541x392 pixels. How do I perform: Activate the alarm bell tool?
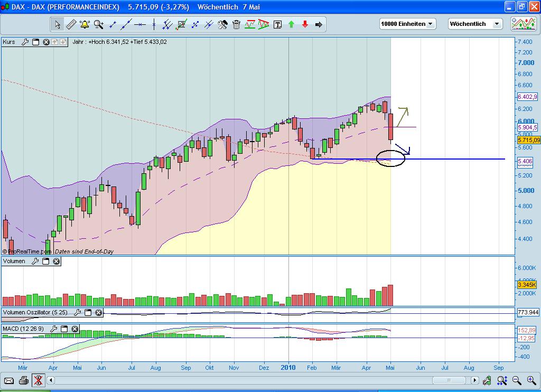coord(85,24)
